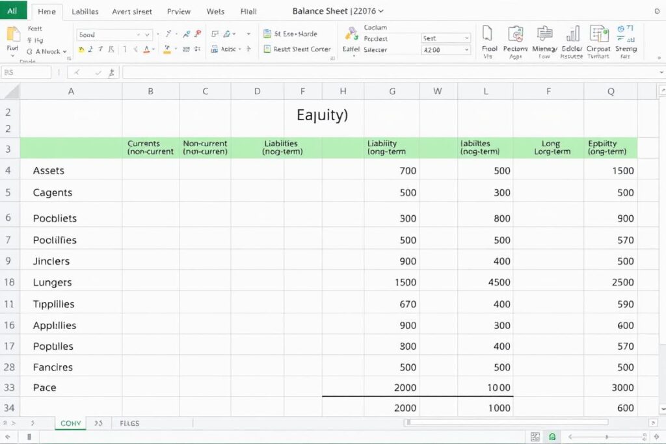
Task: Apply italic formatting
Action: [100, 49]
